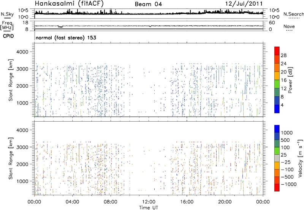This screenshot has height=210, width=304.
Task: Click the blue top segment of Velocity color bar
Action: (x=277, y=129)
